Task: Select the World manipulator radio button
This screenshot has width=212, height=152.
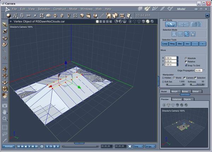Action: coord(174,78)
